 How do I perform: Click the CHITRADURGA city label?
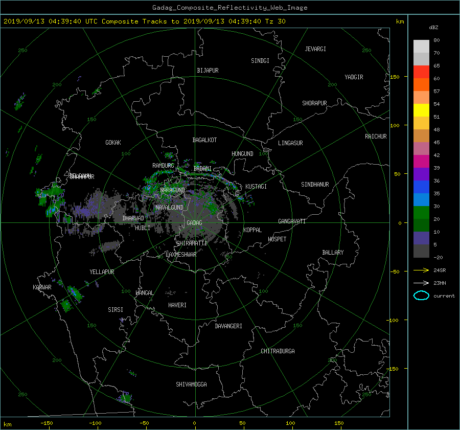[x=278, y=351]
